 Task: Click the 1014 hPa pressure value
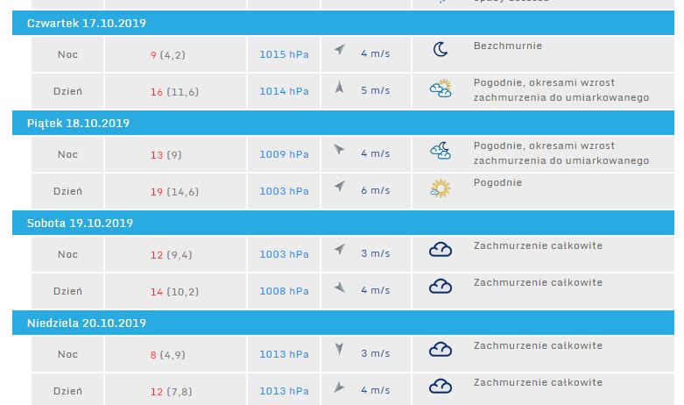point(284,91)
